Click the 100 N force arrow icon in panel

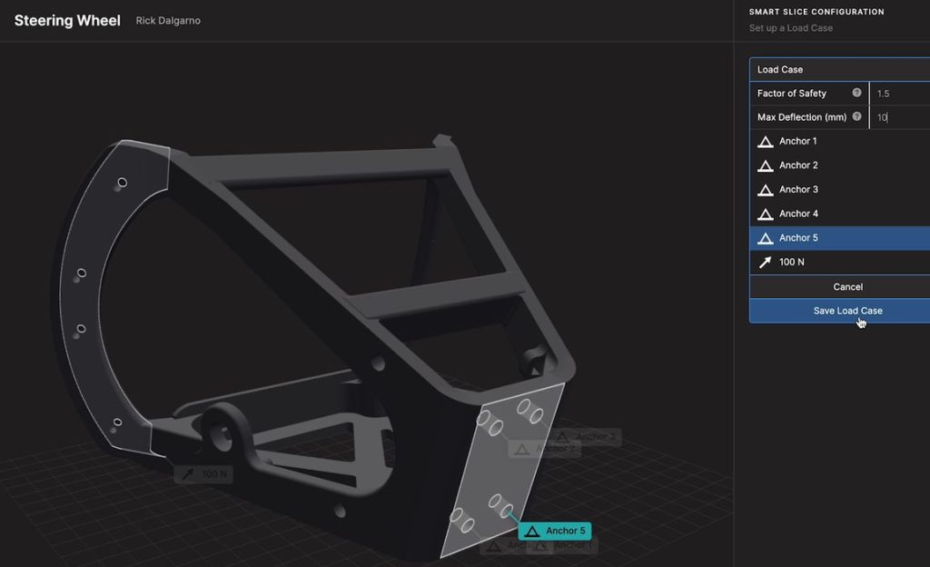tap(765, 262)
